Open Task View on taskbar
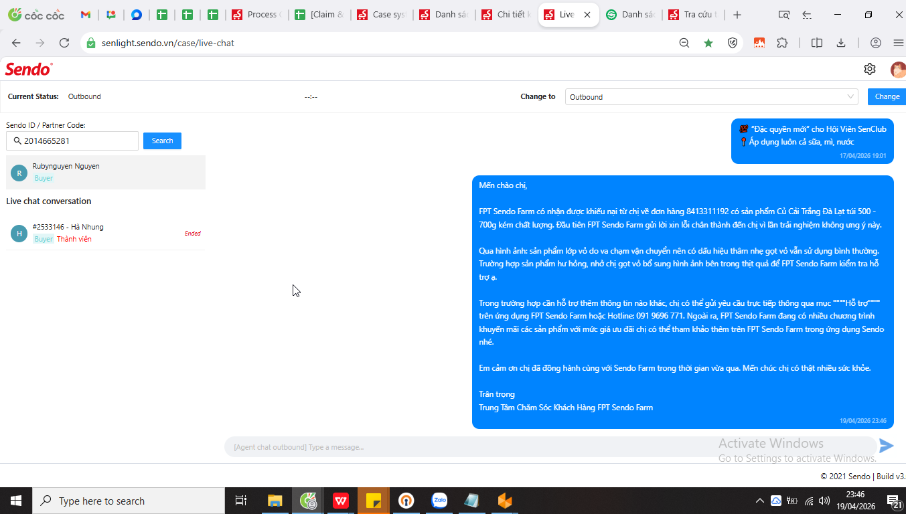This screenshot has width=906, height=514. [241, 501]
